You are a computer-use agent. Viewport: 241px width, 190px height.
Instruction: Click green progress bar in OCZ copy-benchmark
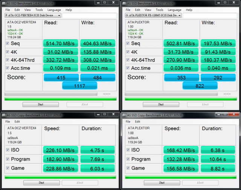pyautogui.click(x=60, y=177)
